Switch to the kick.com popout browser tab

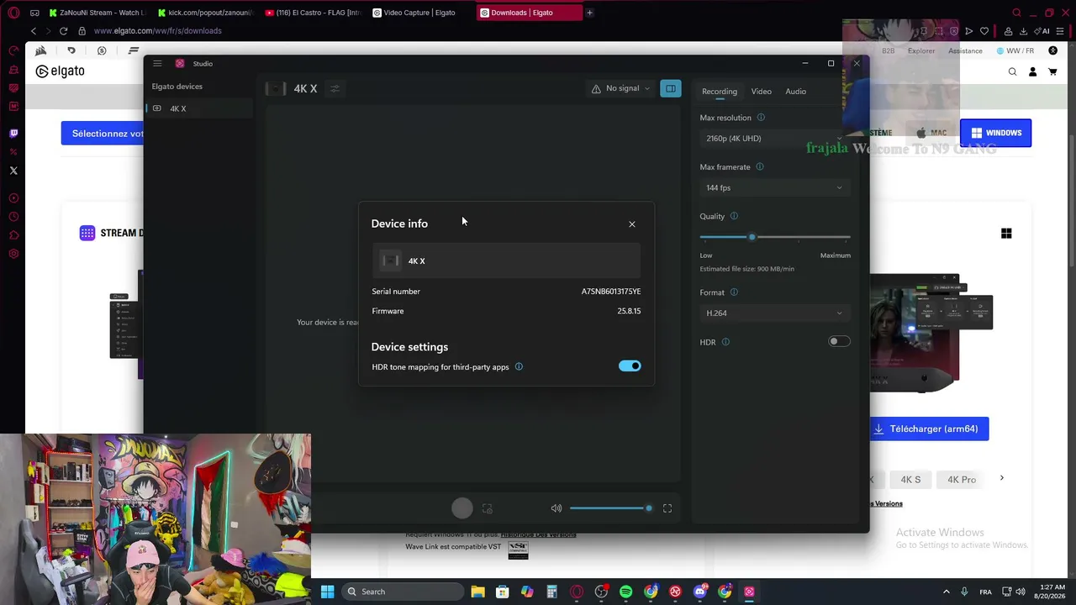tap(208, 13)
